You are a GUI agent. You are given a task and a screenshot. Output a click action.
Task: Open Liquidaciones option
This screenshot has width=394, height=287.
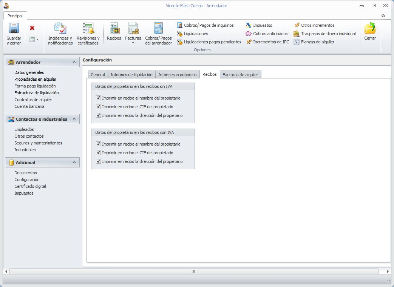point(193,34)
